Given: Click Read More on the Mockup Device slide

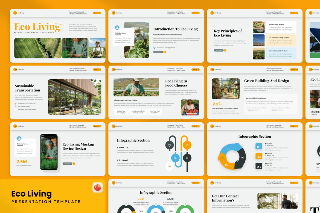Looking at the screenshot, I should [67, 164].
